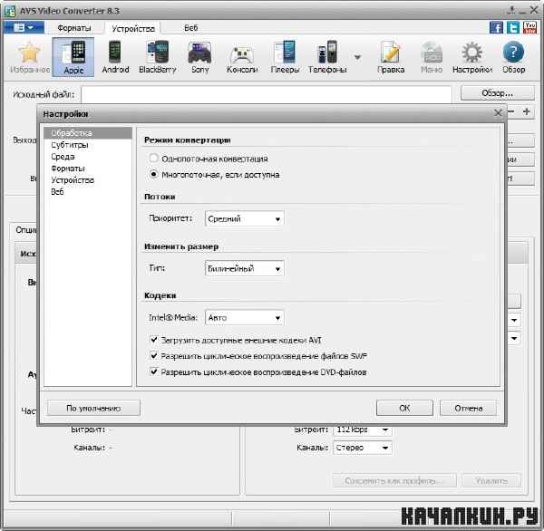Open the Меню disc menu icon
The width and height of the screenshot is (544, 531).
click(432, 57)
